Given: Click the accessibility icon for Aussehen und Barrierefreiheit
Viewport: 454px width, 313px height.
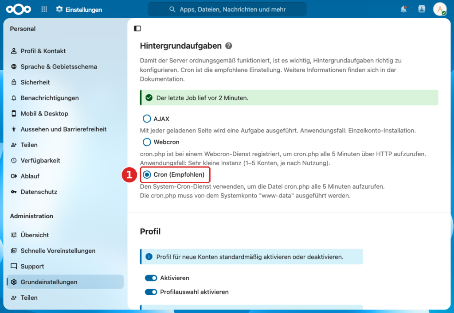Looking at the screenshot, I should pos(14,129).
